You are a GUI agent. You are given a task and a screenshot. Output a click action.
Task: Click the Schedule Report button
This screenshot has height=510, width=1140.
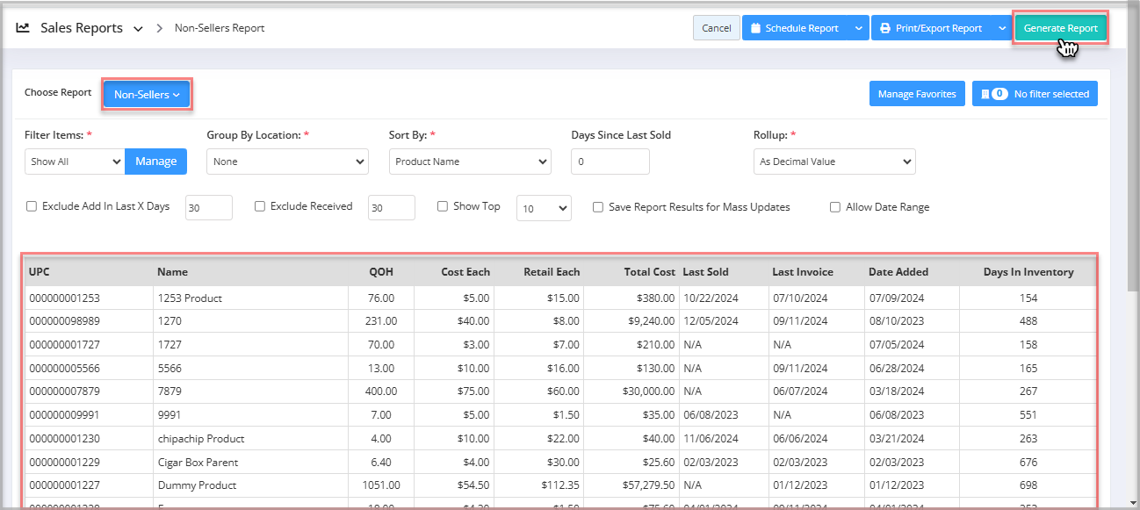point(796,28)
